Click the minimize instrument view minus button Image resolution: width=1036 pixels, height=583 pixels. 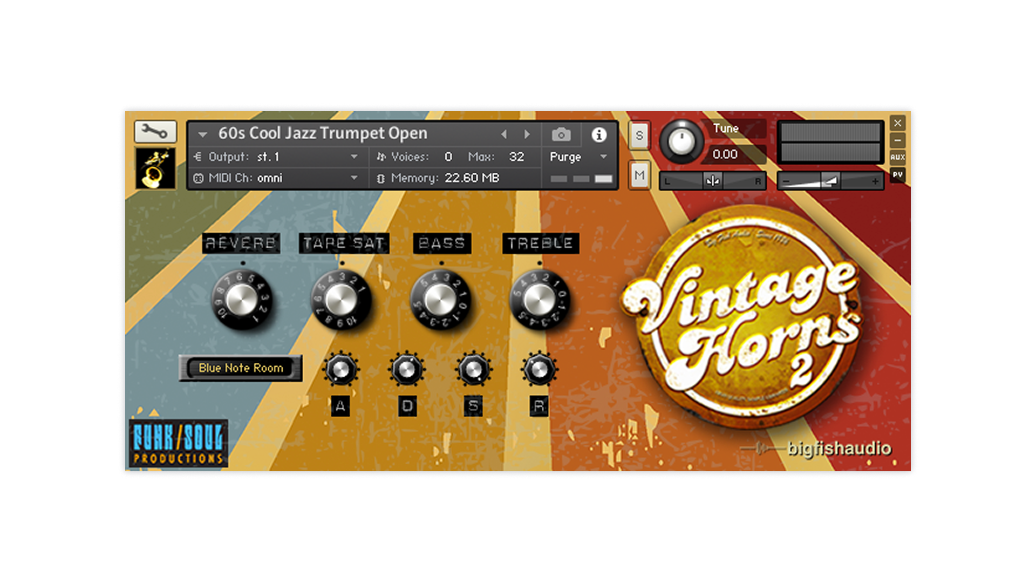tap(897, 140)
